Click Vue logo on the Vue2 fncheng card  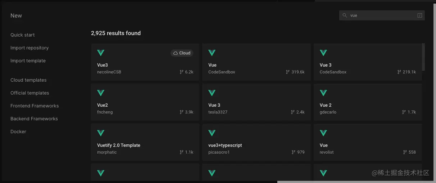(101, 93)
